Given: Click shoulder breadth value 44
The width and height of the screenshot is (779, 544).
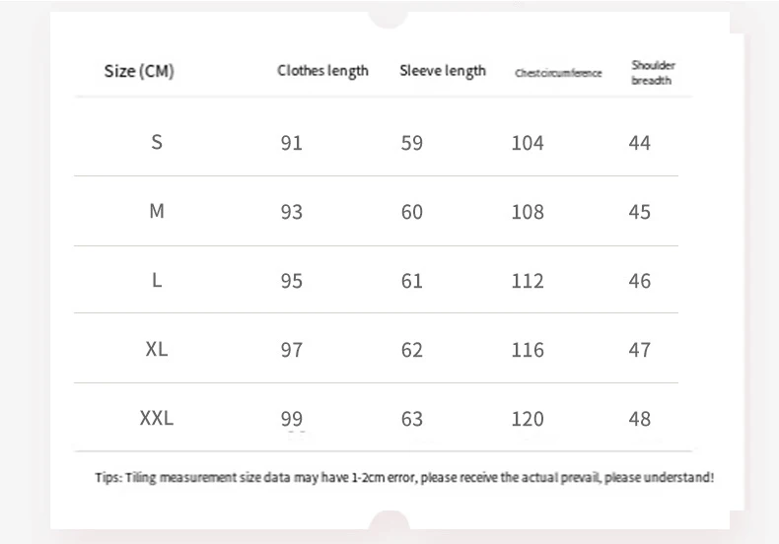Looking at the screenshot, I should 640,143.
